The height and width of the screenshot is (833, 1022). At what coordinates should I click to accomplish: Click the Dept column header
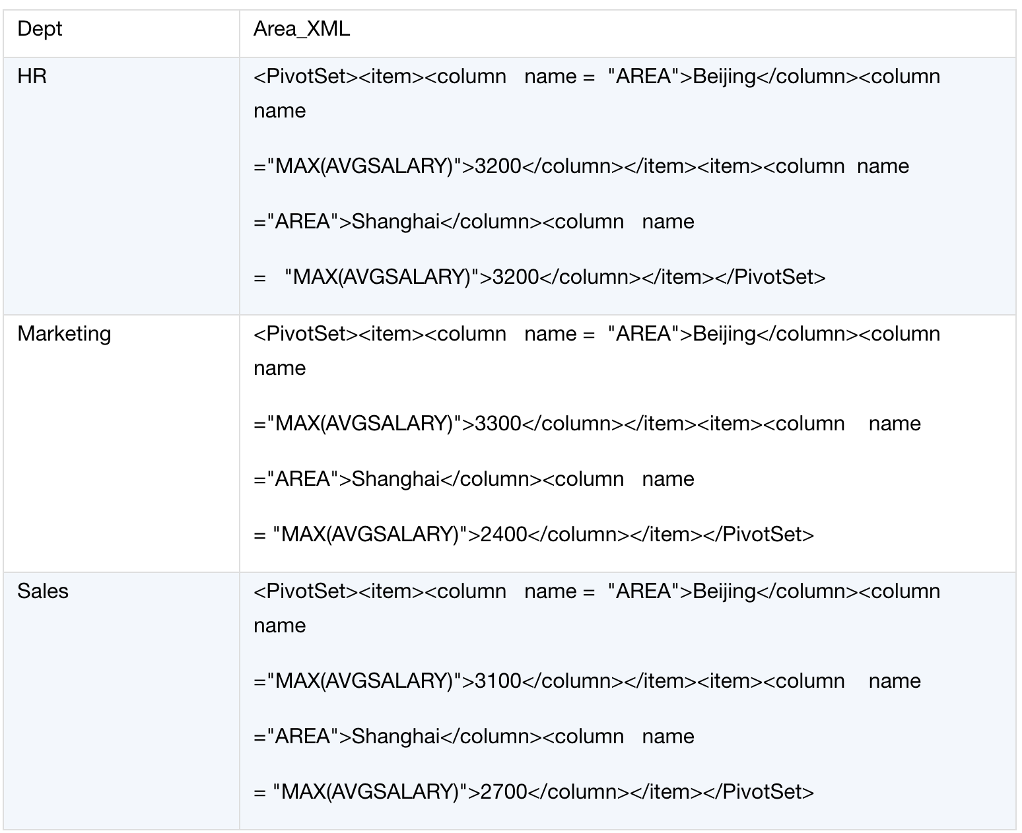pyautogui.click(x=40, y=28)
